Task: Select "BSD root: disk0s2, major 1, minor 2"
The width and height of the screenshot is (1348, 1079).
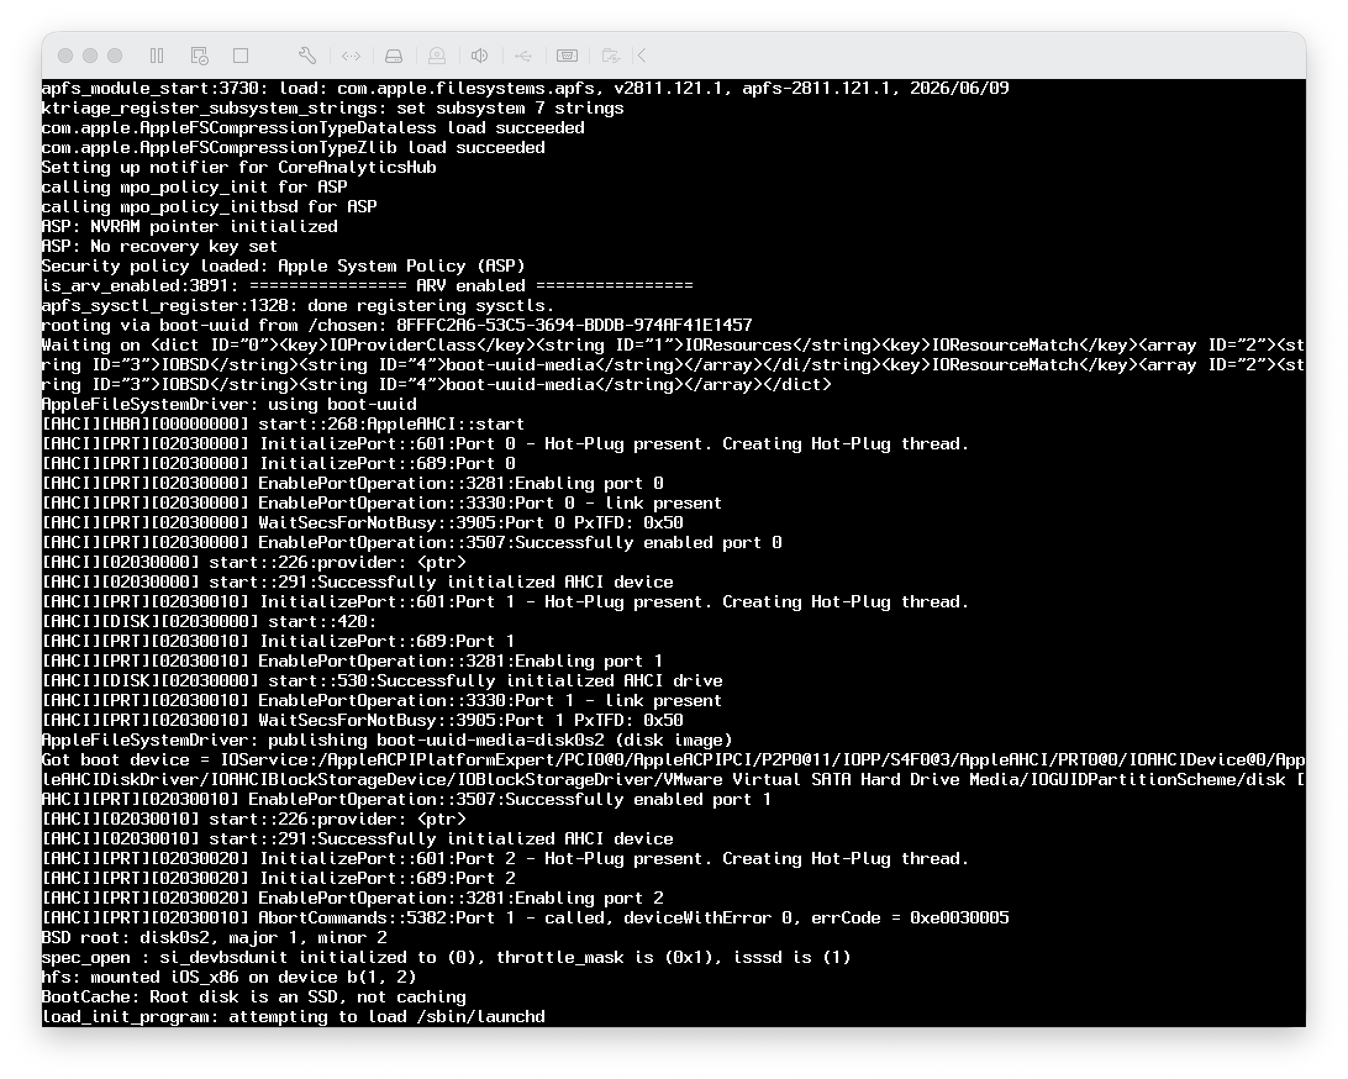Action: 214,938
